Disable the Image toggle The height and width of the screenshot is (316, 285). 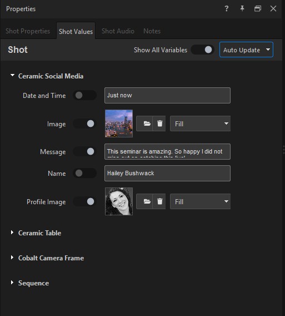coord(85,124)
